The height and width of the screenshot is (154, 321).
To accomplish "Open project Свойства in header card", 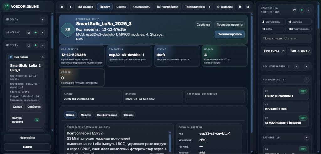I will [x=203, y=25].
